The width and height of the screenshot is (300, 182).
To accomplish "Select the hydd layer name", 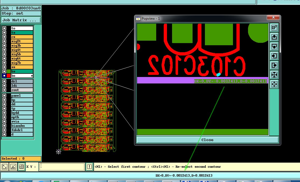I will (x=22, y=113).
